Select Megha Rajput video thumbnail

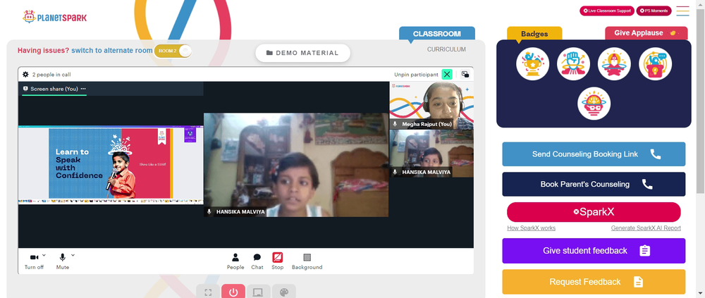[431, 106]
